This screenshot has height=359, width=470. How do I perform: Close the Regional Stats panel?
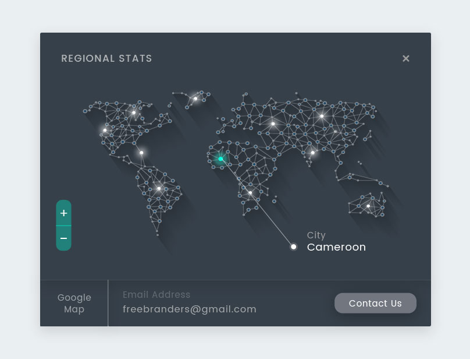[406, 58]
